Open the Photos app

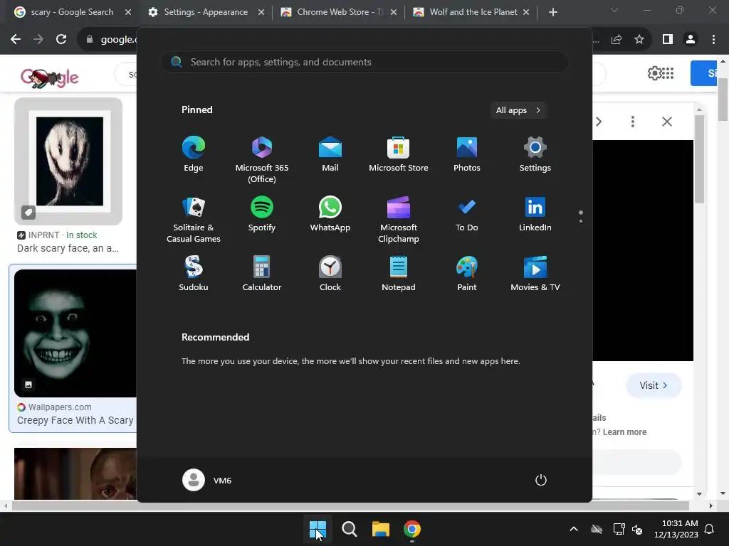(x=467, y=154)
